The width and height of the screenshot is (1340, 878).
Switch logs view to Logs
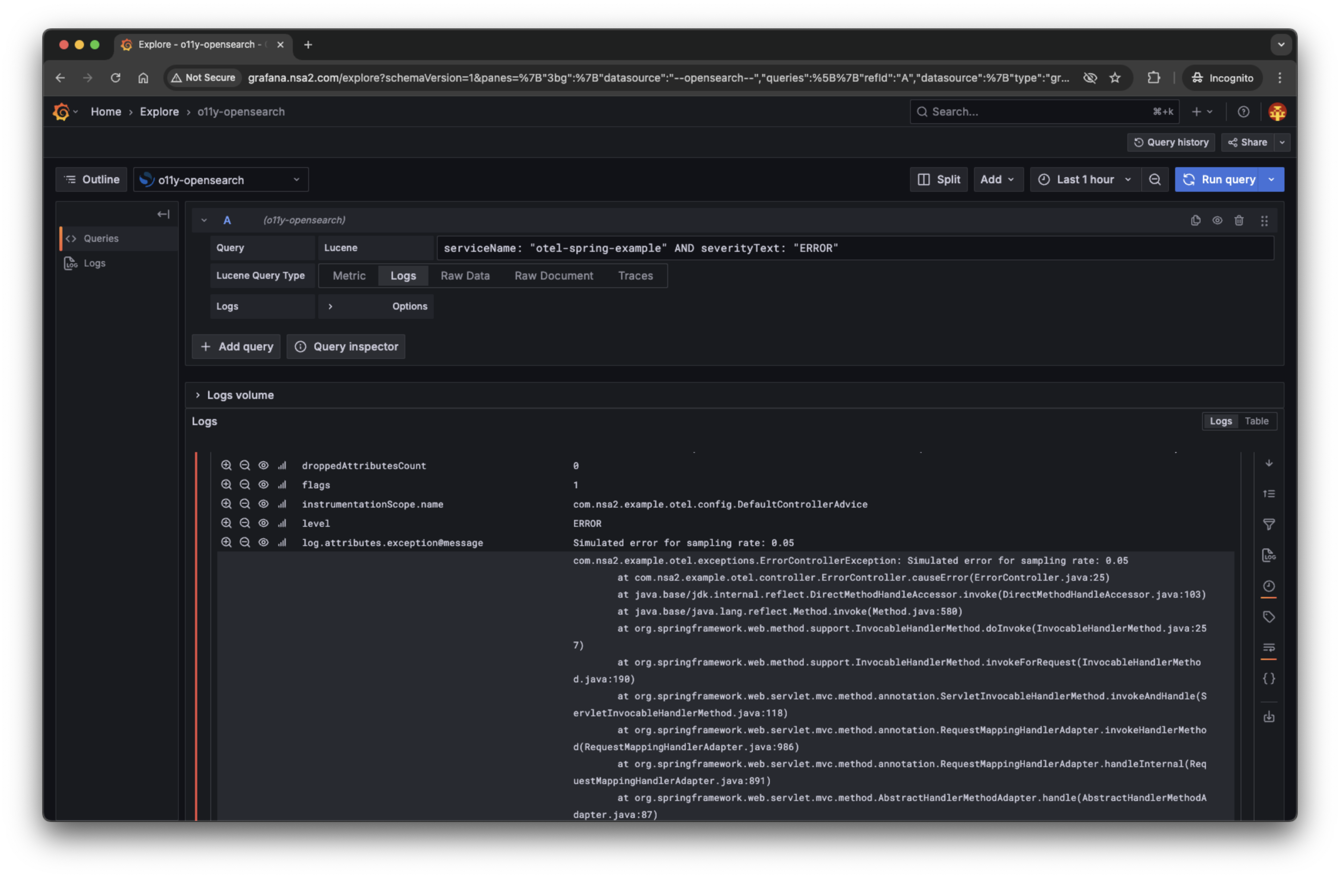[1221, 421]
